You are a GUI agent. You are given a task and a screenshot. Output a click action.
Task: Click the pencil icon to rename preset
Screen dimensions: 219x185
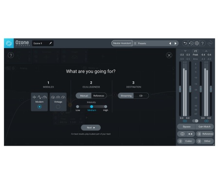point(51,43)
